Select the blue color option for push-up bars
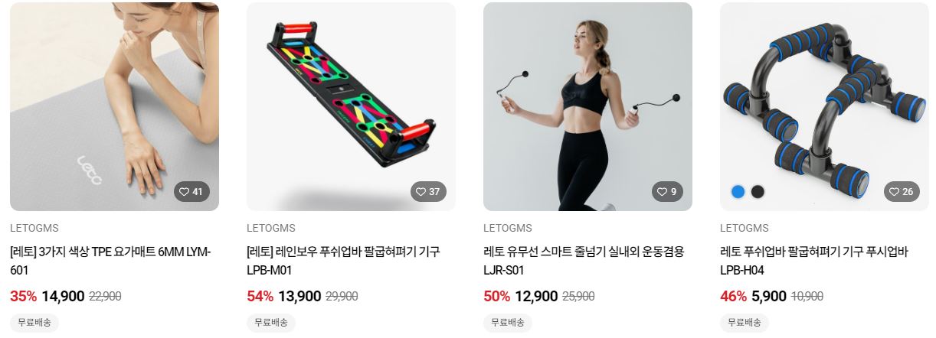 (738, 192)
